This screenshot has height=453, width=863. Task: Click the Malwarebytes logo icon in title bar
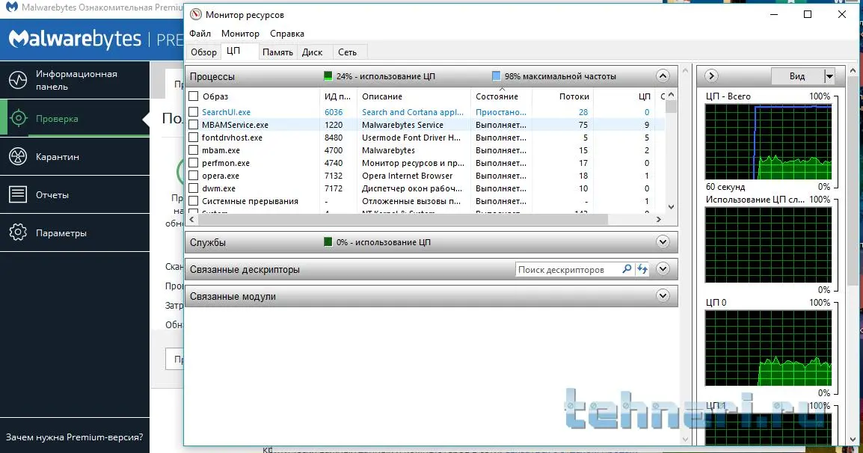(x=11, y=7)
